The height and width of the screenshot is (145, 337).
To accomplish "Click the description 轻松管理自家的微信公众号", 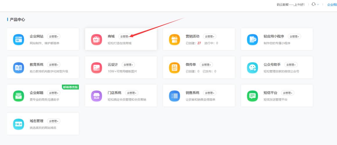I will click(x=281, y=71).
